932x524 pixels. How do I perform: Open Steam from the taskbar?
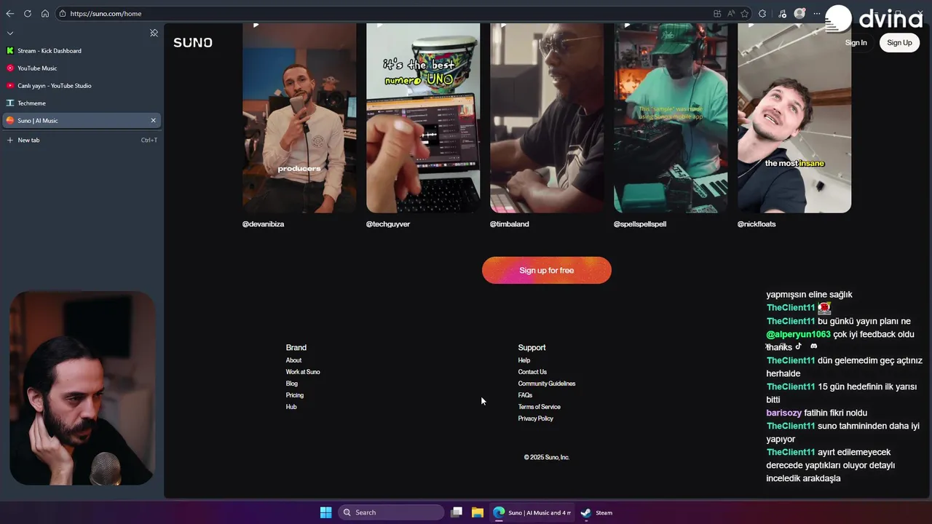pyautogui.click(x=596, y=512)
